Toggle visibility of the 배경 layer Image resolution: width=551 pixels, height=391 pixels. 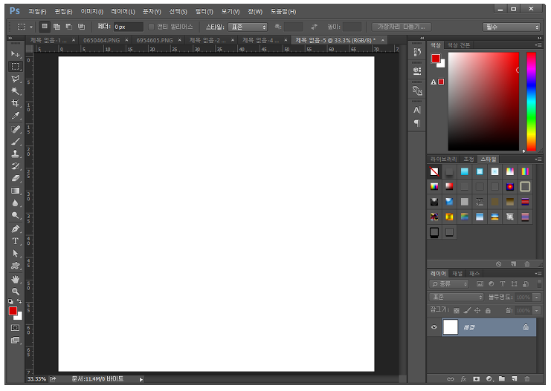[434, 327]
